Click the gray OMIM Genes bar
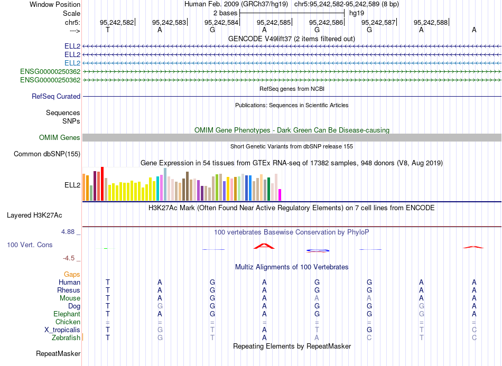The width and height of the screenshot is (502, 366). [292, 137]
